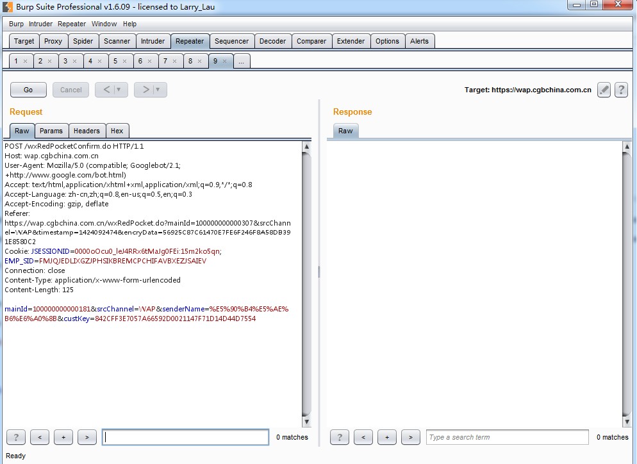This screenshot has width=637, height=464.
Task: Close Repeater tab 4
Action: (x=99, y=62)
